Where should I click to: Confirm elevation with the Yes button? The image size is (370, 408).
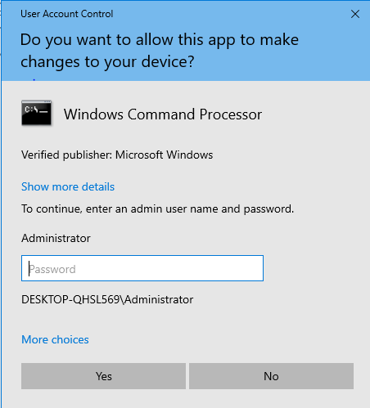pos(103,376)
